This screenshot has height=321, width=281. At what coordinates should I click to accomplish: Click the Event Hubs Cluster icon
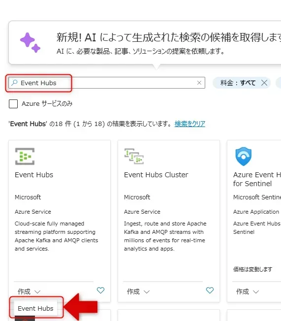[x=134, y=156]
